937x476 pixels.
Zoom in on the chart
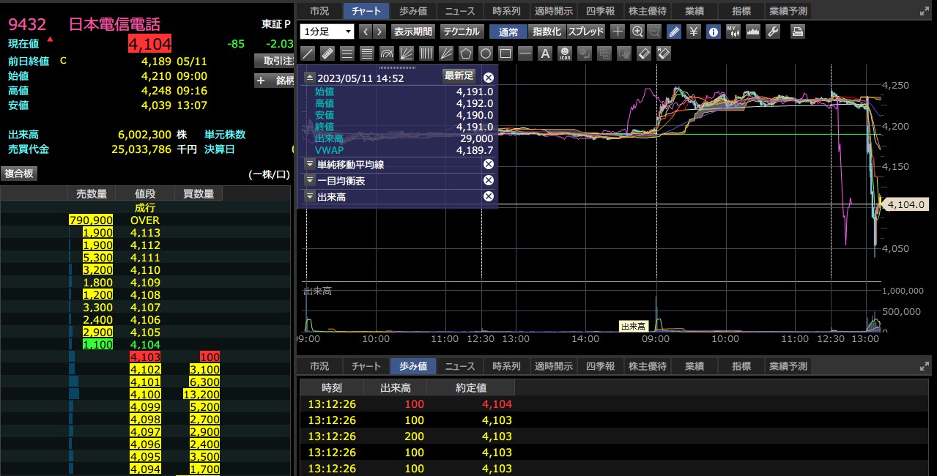pyautogui.click(x=637, y=31)
